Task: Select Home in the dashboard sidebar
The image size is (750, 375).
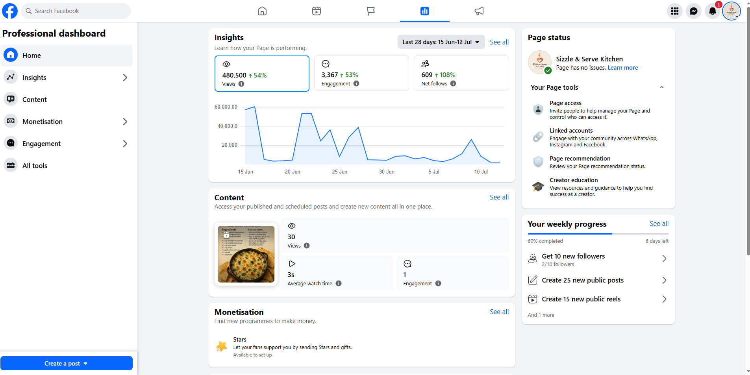Action: pyautogui.click(x=67, y=55)
